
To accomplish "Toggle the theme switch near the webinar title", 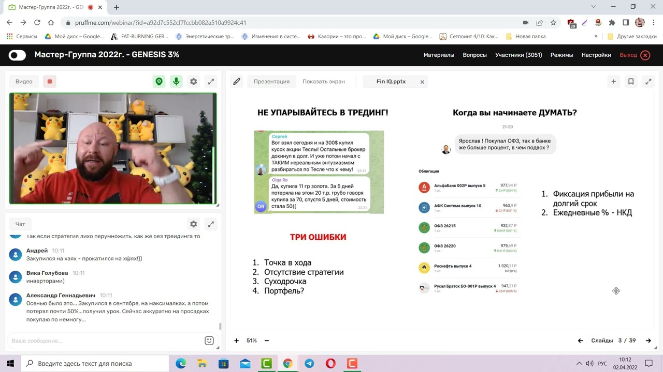I will (17, 54).
